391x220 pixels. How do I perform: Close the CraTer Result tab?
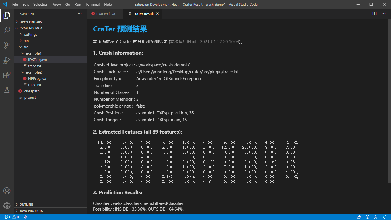point(157,14)
